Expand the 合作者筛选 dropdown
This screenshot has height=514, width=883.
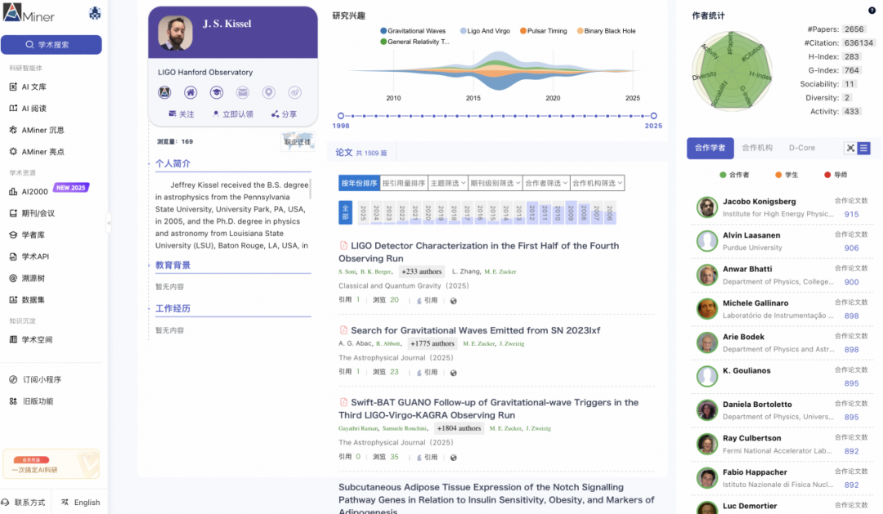click(x=546, y=183)
